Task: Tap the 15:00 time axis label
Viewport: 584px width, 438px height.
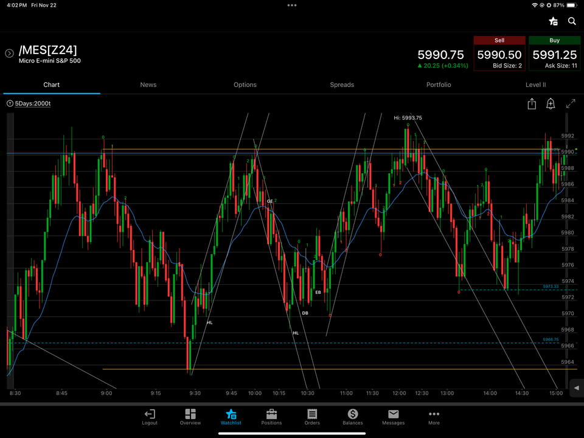Action: (x=556, y=393)
